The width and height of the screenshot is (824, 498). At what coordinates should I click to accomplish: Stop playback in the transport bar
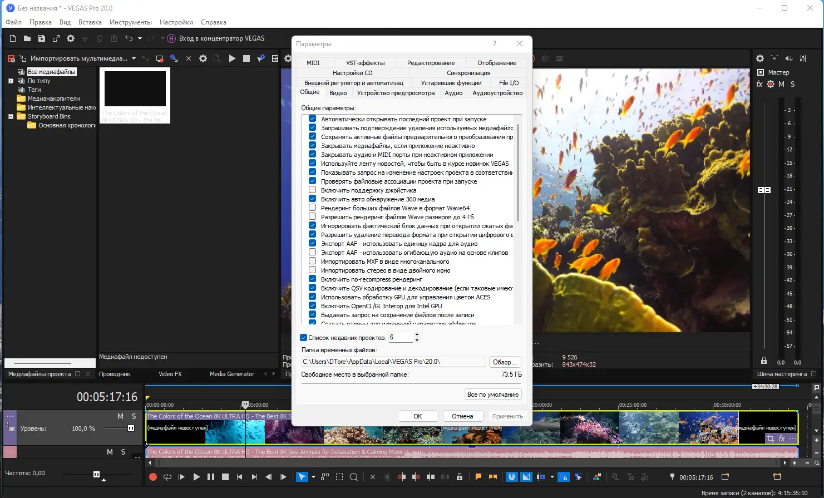point(225,477)
